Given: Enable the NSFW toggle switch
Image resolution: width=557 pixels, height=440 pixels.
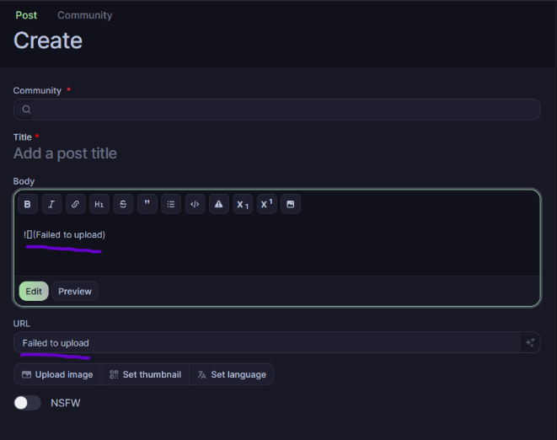Looking at the screenshot, I should (28, 403).
